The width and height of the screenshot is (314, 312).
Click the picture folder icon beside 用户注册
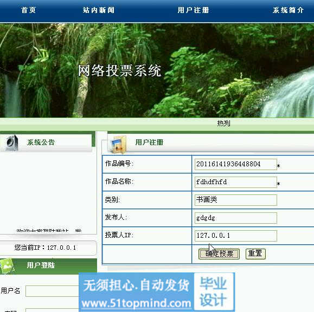119,145
